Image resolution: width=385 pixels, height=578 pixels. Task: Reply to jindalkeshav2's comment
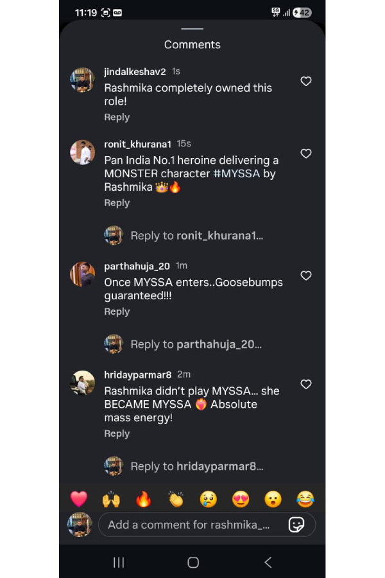tap(117, 118)
